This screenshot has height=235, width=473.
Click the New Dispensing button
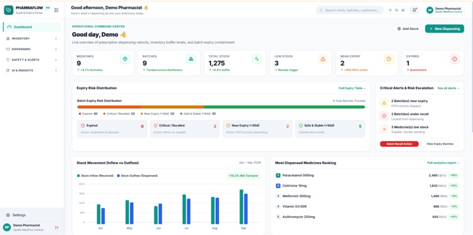[445, 29]
